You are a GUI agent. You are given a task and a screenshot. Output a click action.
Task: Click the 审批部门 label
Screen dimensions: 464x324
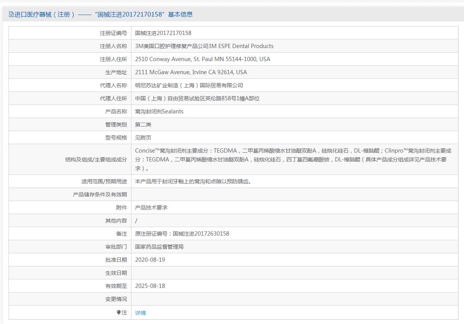pos(116,247)
